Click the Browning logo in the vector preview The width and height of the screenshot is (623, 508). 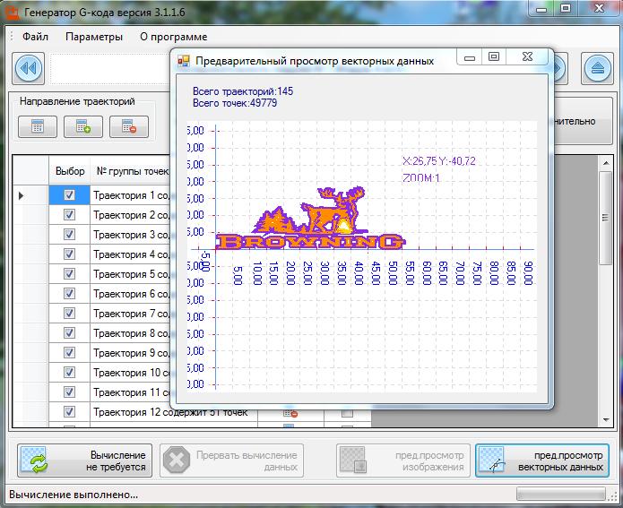[310, 218]
